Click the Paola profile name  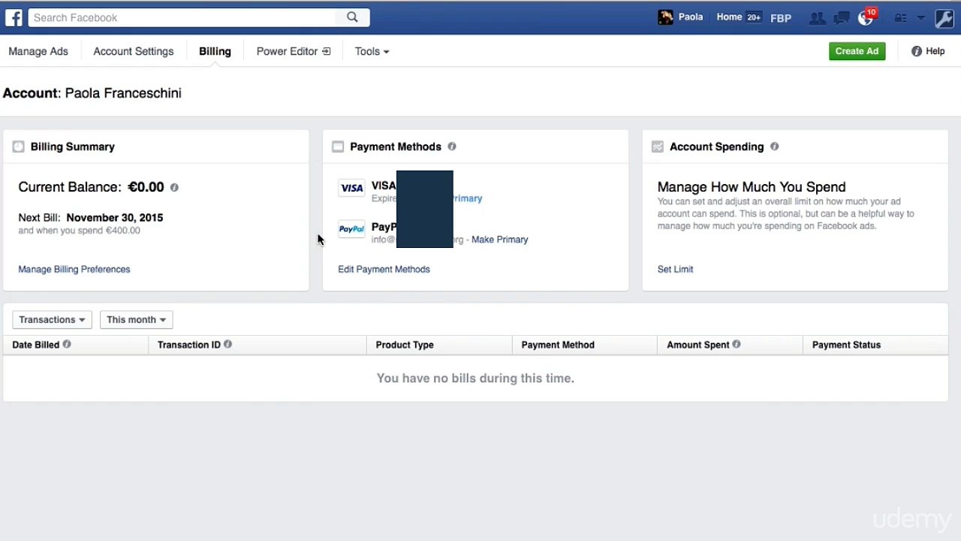pos(691,17)
